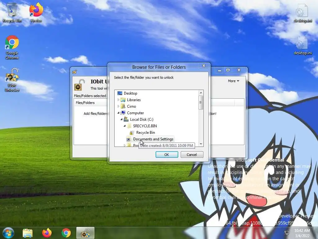
Task: Close the IObit Unlocker window
Action: click(239, 70)
